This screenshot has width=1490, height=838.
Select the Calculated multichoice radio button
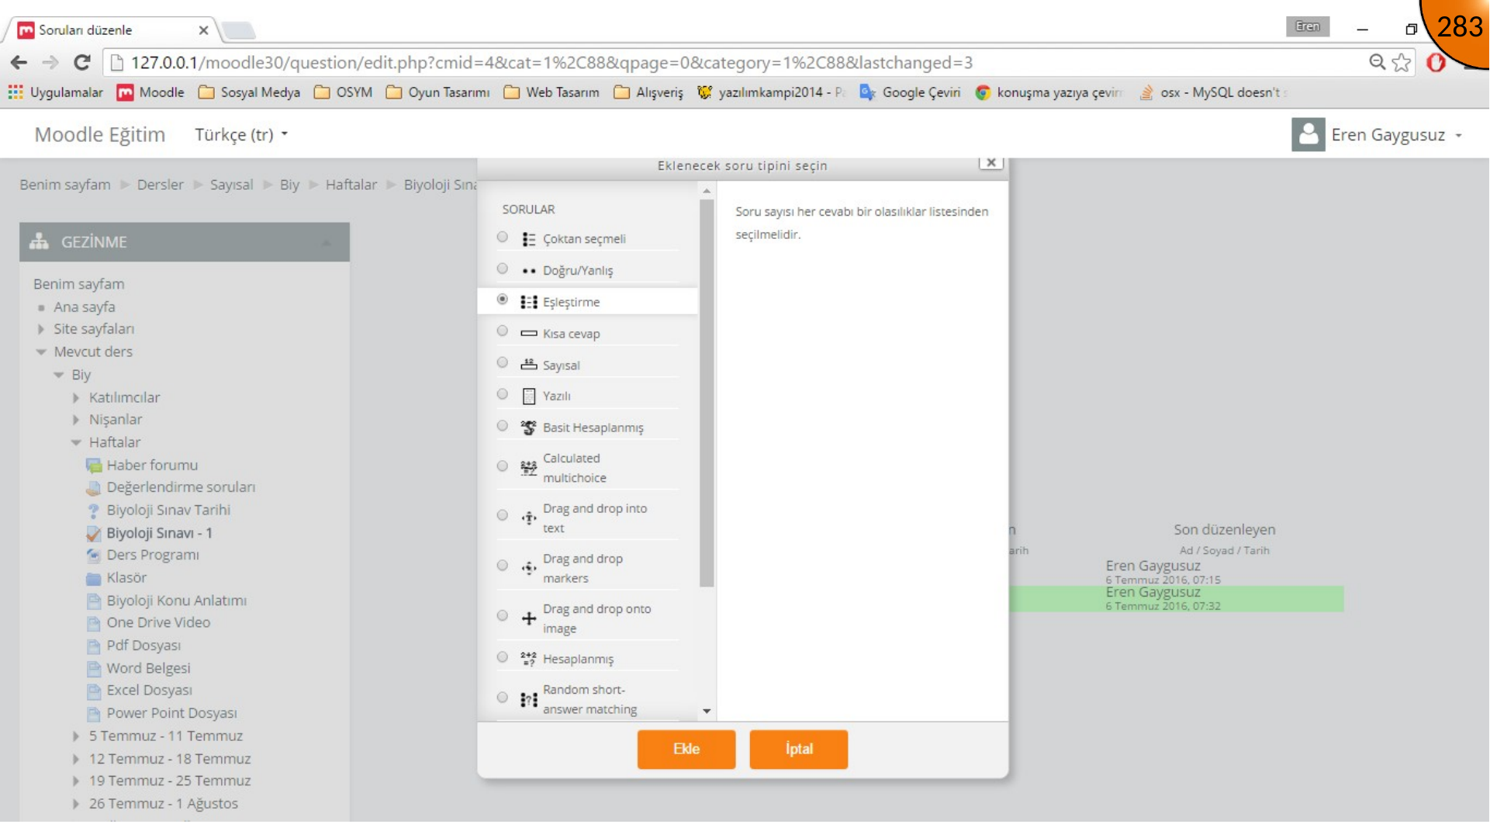pos(503,466)
